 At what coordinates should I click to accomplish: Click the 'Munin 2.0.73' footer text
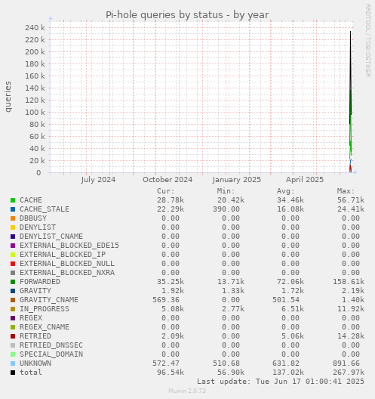pyautogui.click(x=187, y=391)
